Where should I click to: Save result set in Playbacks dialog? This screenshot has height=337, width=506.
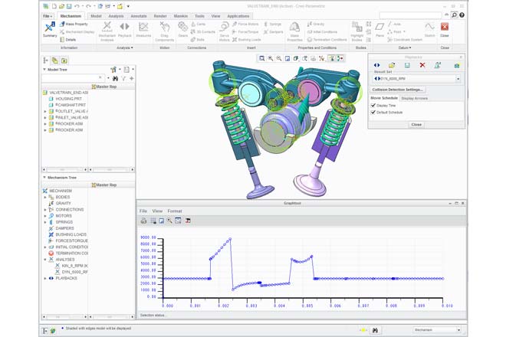(x=407, y=65)
